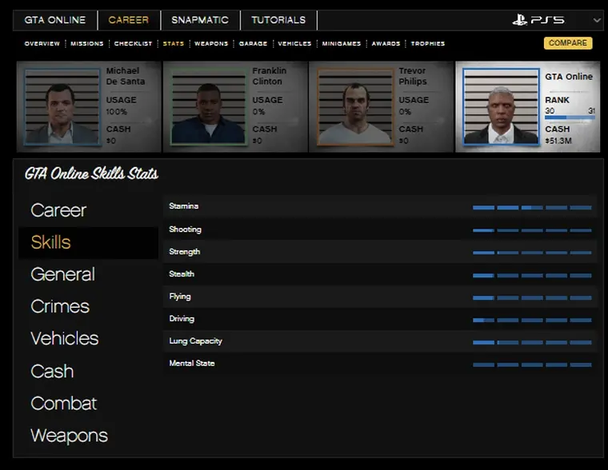
Task: Click the Trevor Philips name text
Action: click(413, 76)
